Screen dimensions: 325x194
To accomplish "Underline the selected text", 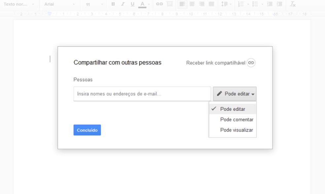I will (x=132, y=4).
